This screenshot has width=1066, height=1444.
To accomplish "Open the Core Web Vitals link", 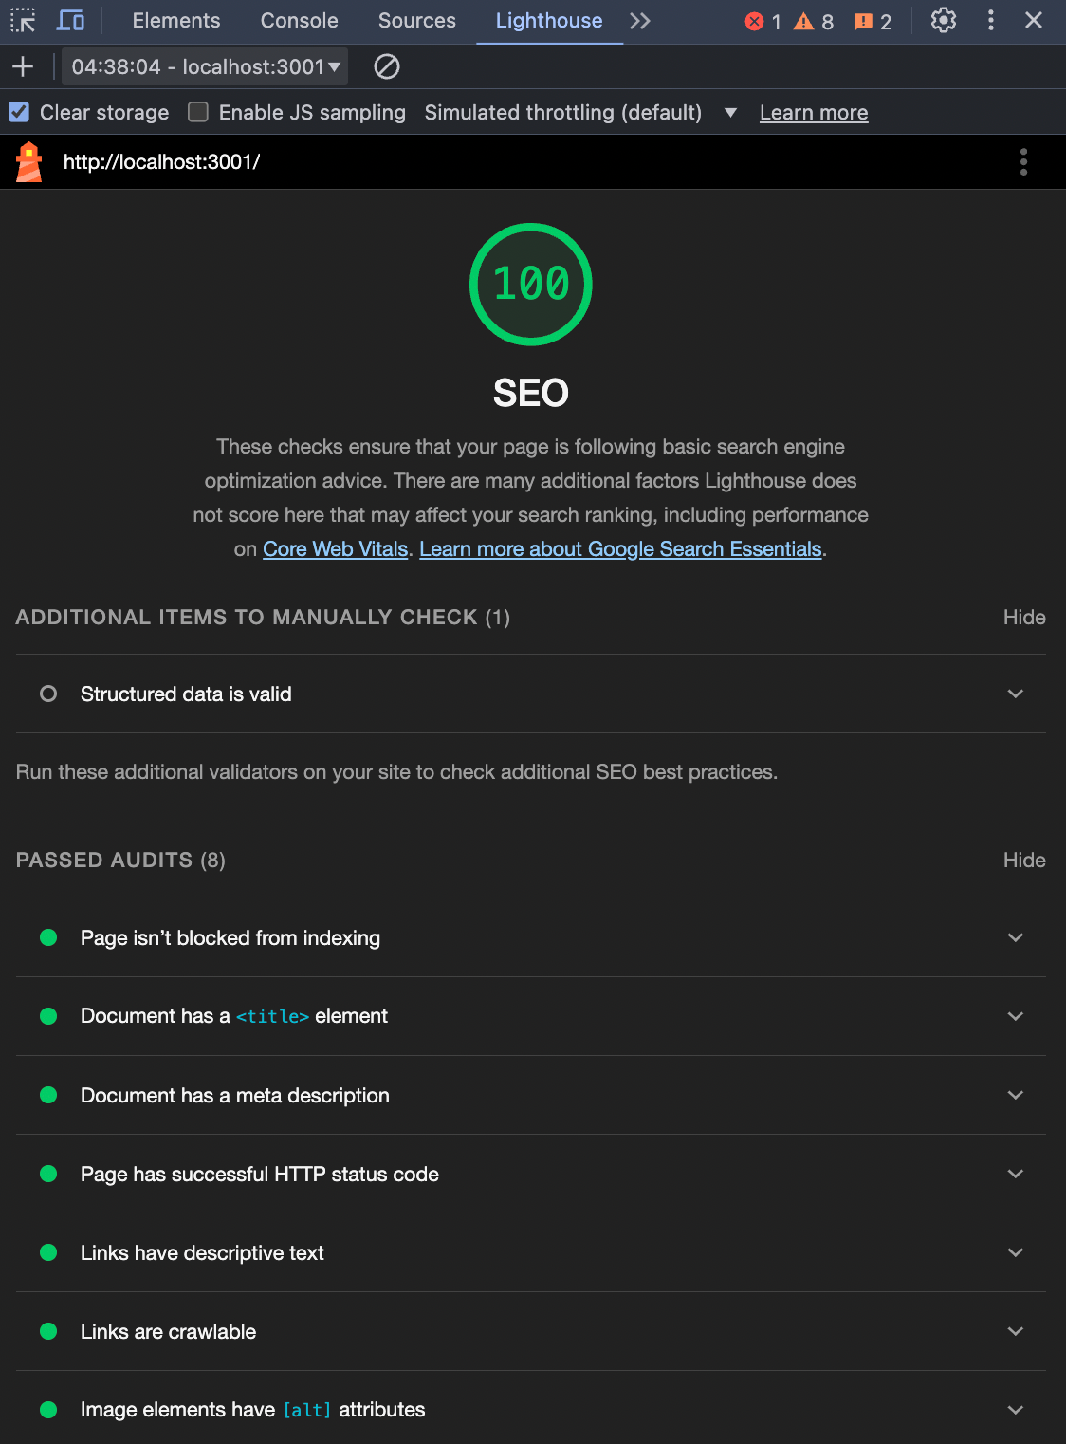I will [x=335, y=549].
